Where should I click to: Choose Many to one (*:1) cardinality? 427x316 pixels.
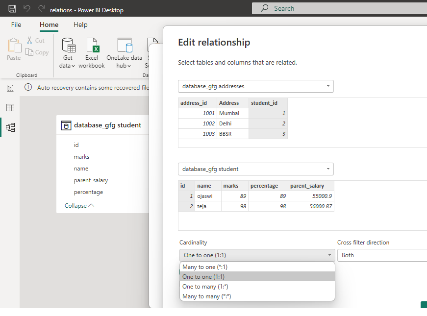[x=257, y=267]
